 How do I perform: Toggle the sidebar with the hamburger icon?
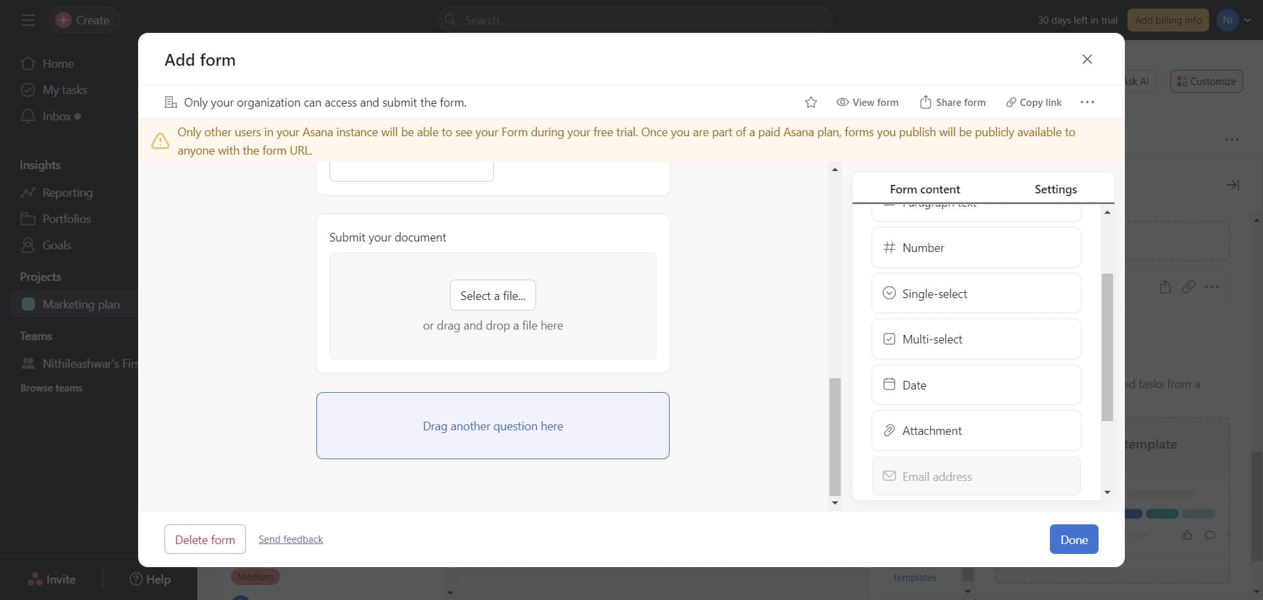(x=28, y=20)
